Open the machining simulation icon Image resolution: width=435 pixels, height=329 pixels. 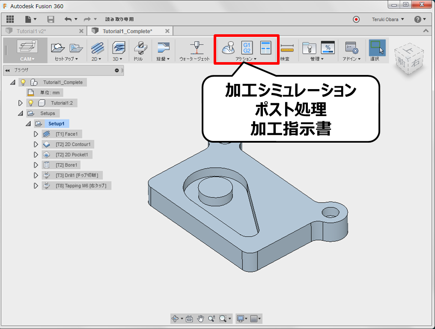click(x=227, y=48)
